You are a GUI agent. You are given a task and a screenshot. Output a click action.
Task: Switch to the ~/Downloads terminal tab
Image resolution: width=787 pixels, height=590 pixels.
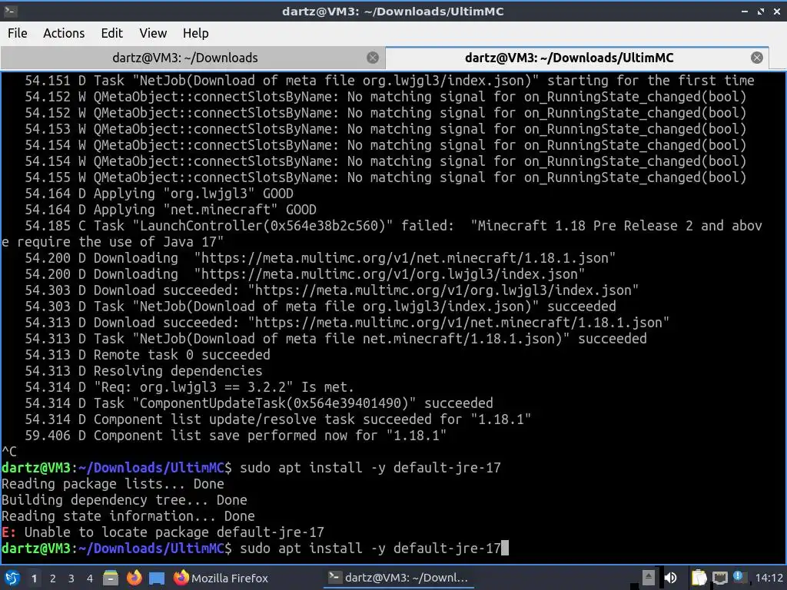(x=184, y=58)
